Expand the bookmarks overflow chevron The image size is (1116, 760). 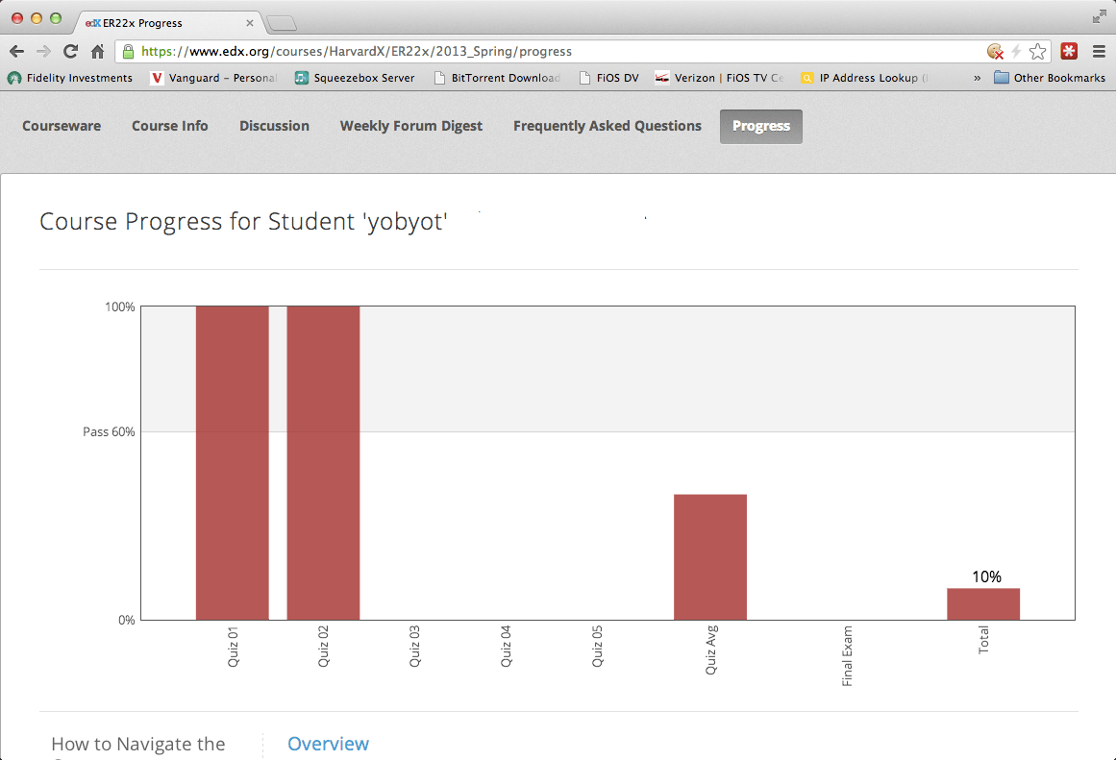pyautogui.click(x=978, y=78)
